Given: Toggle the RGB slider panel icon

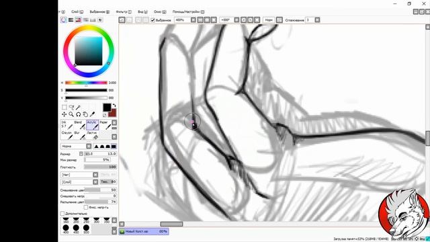Looking at the screenshot, I should 71,19.
